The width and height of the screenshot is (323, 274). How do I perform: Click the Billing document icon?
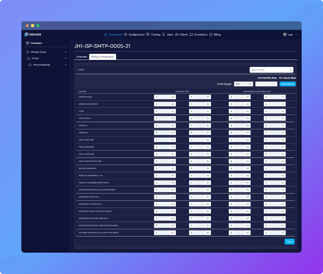coord(211,34)
